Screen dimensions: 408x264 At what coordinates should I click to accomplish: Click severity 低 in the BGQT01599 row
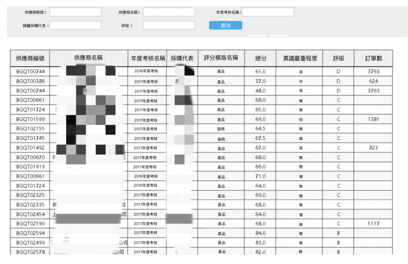pyautogui.click(x=301, y=120)
